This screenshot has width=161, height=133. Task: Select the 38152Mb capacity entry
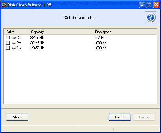pyautogui.click(x=37, y=38)
